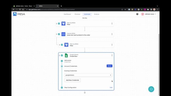This screenshot has height=96, width=171.
Task: Toggle the top Filter step checkmark
Action: pyautogui.click(x=59, y=23)
